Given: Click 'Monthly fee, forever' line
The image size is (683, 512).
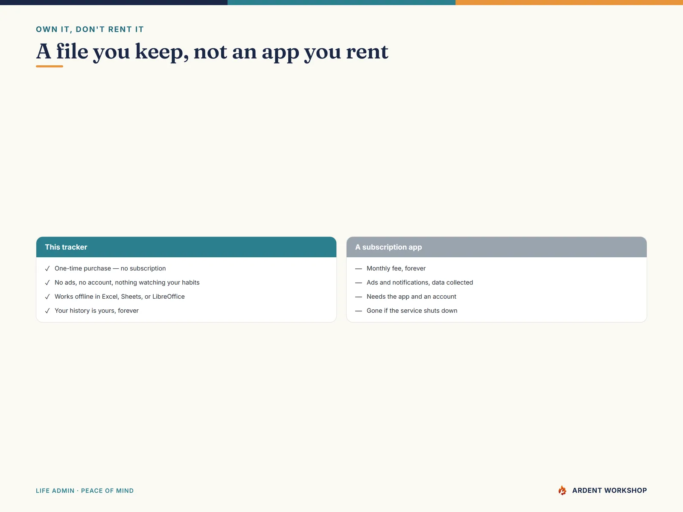Looking at the screenshot, I should [396, 268].
